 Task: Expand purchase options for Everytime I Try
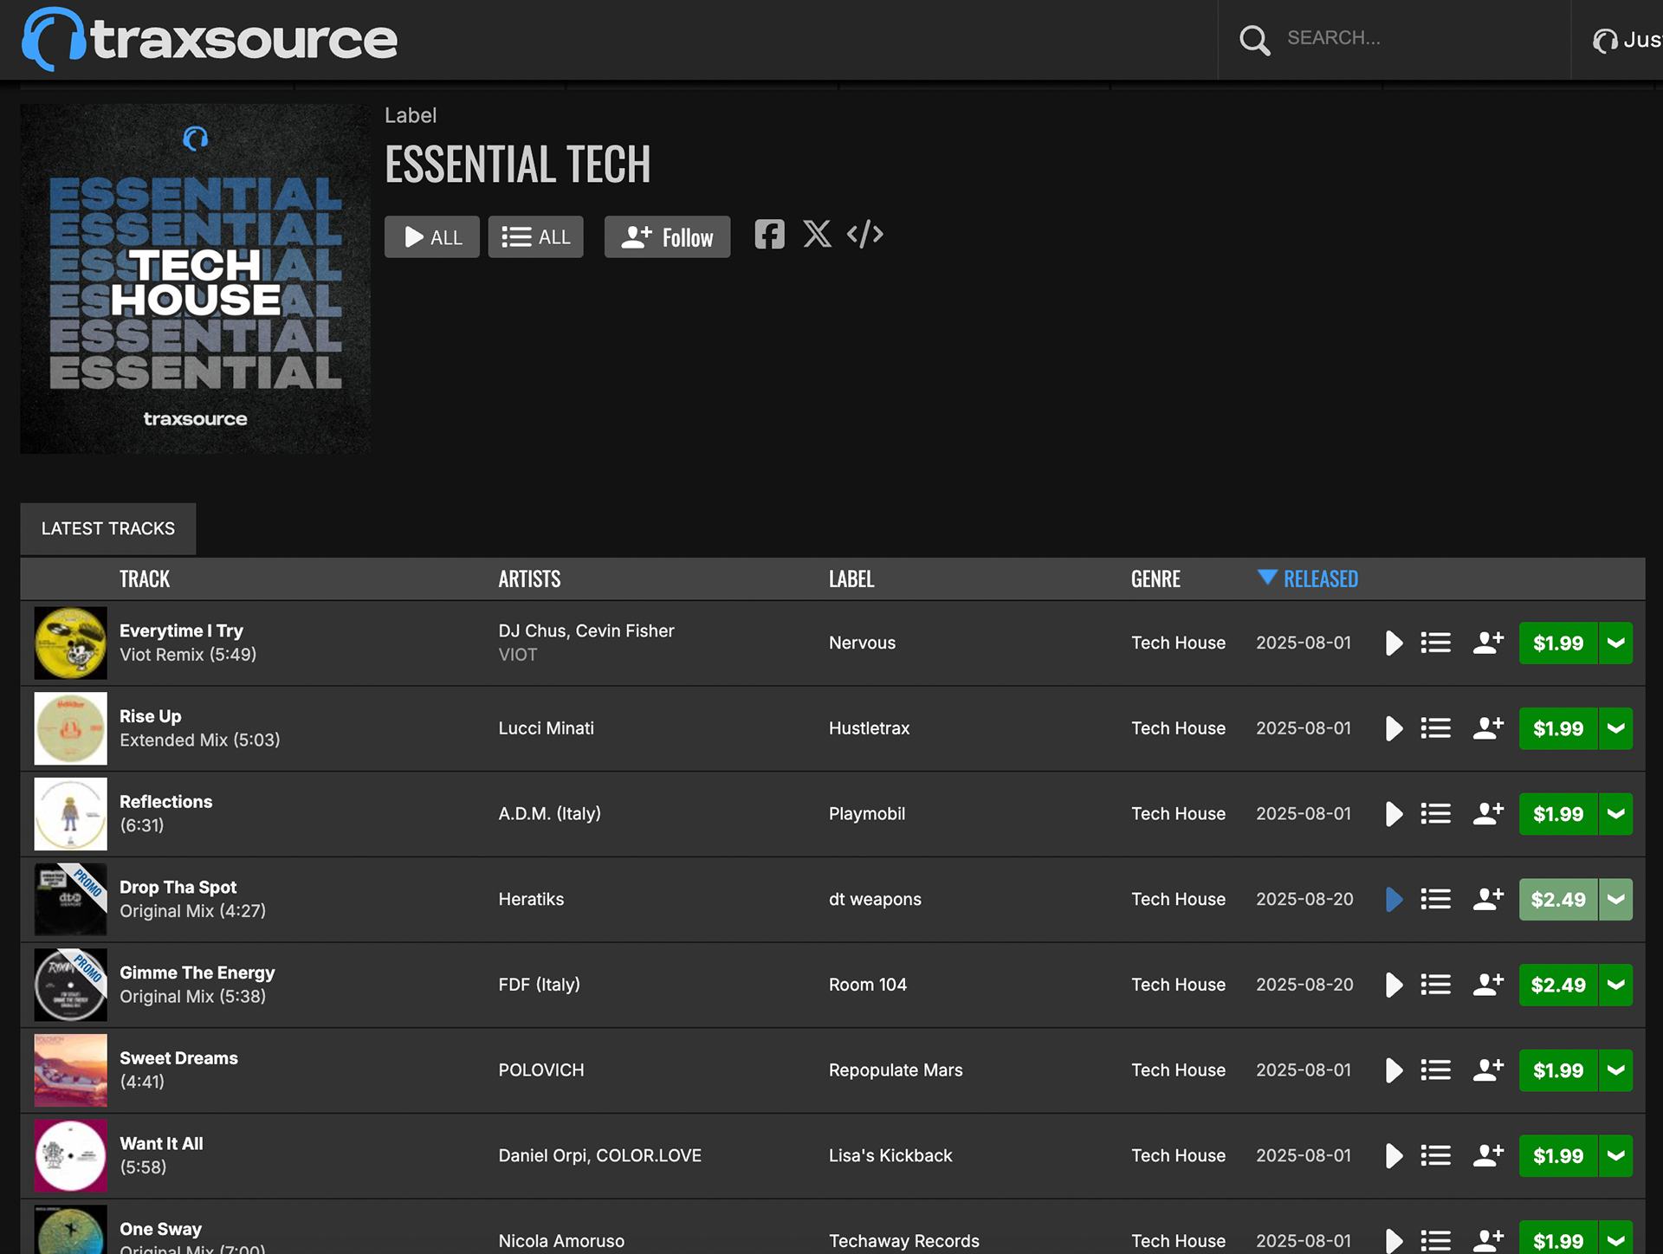[1615, 643]
